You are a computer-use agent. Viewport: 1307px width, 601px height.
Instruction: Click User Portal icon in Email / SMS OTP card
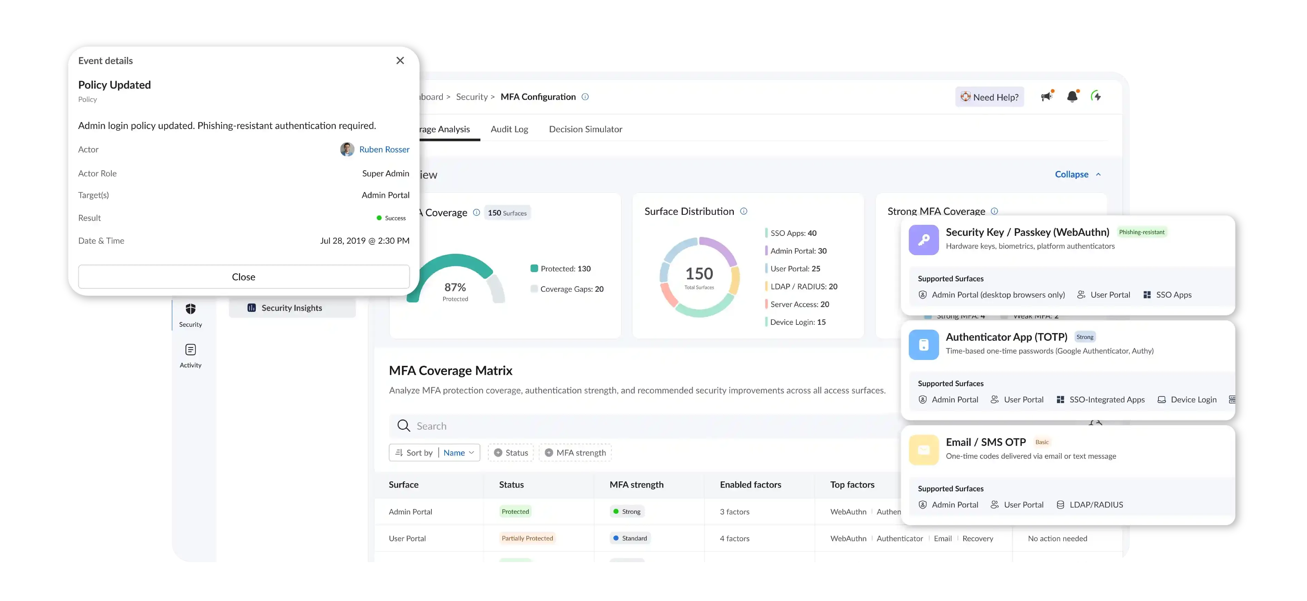[995, 505]
